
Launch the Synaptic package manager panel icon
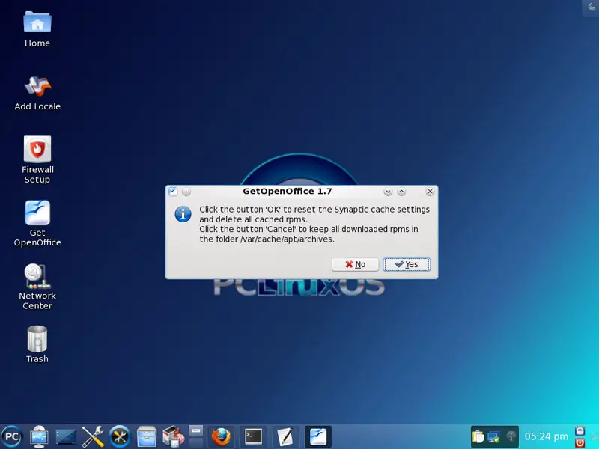tap(174, 436)
